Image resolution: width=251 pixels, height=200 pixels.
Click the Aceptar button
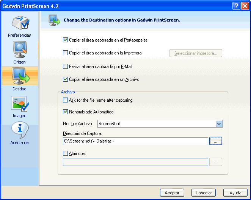click(x=172, y=192)
